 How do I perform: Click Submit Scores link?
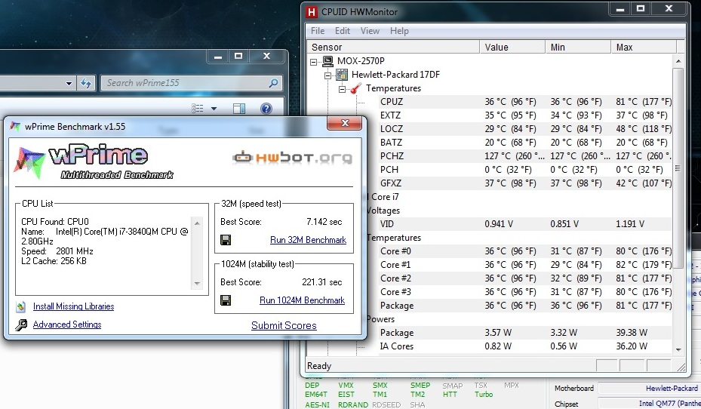(284, 325)
